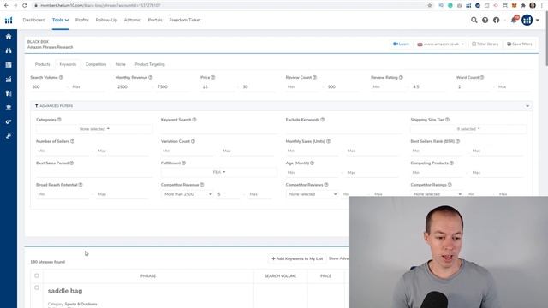Screen dimensions: 548x308
Task: Click the saddle bag phrase text
Action: [x=65, y=291]
